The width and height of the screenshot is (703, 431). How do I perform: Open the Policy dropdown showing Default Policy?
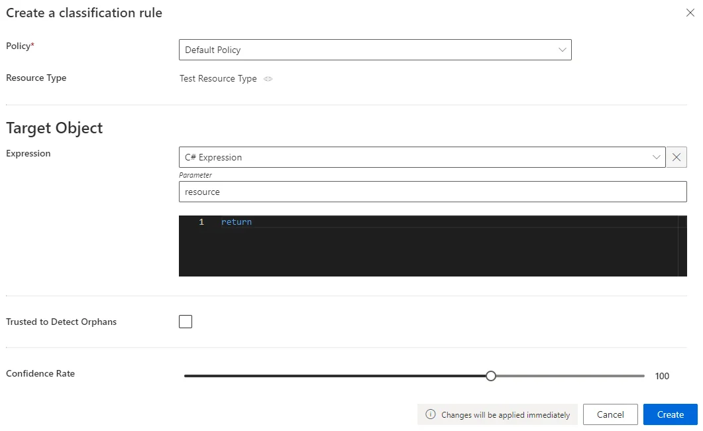pos(375,50)
